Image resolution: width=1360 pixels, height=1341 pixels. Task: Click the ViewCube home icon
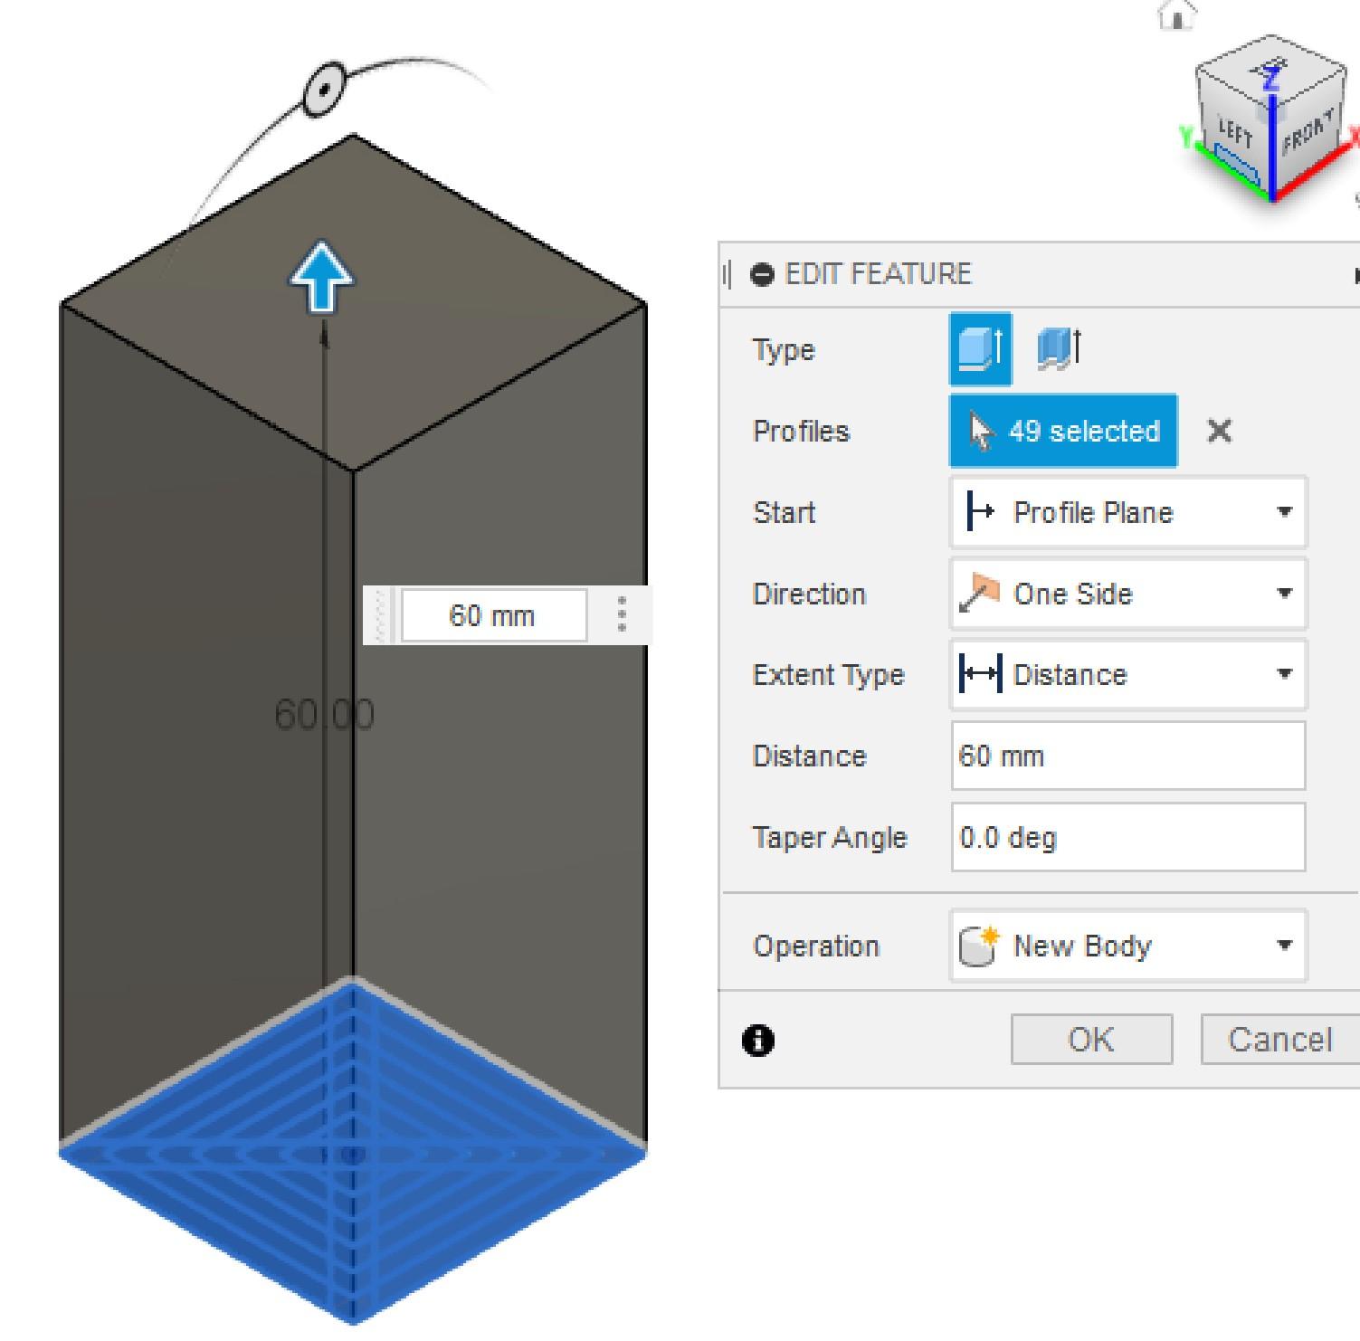tap(1177, 14)
